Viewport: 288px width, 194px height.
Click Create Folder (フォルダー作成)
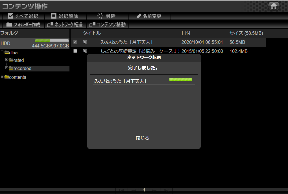[23, 25]
